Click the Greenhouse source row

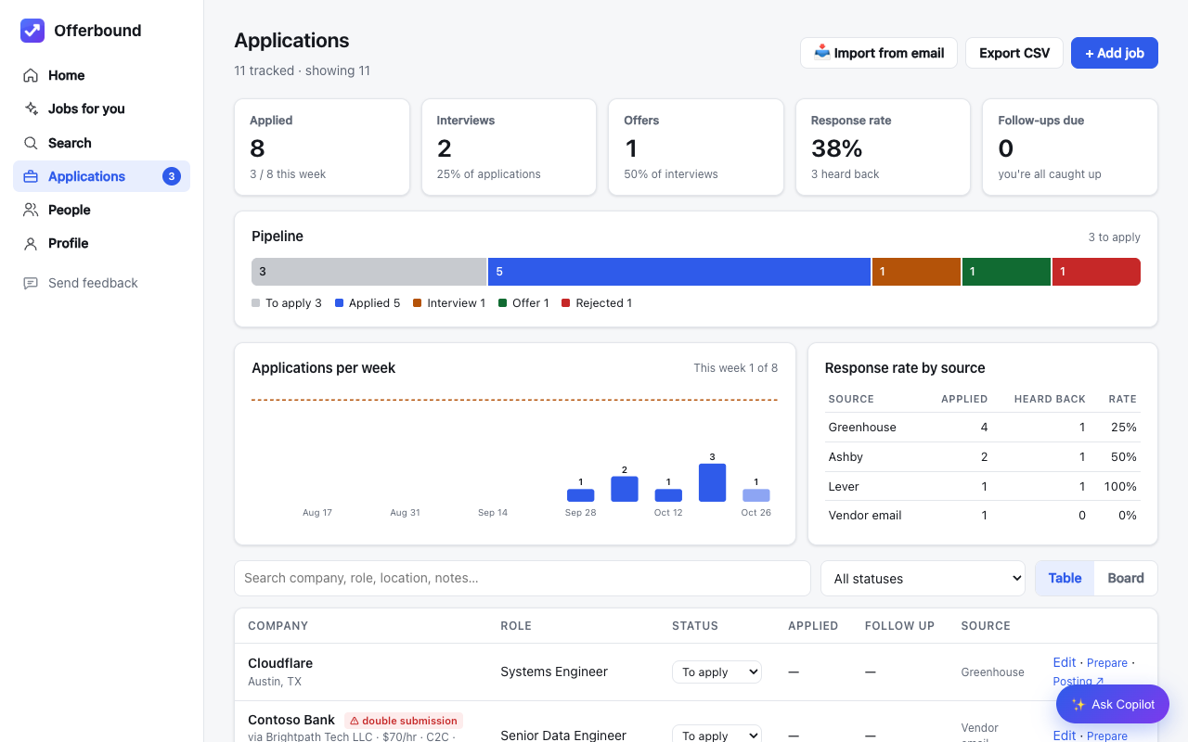tap(983, 428)
